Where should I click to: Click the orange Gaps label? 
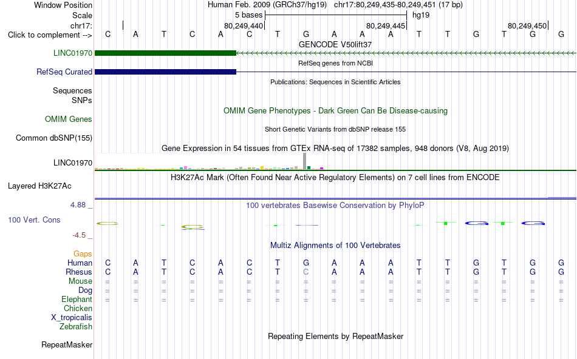coord(83,254)
